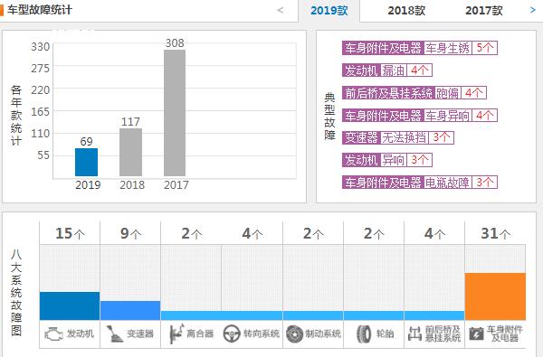The width and height of the screenshot is (543, 357).
Task: Click the 变速器 gearbox icon
Action: (x=114, y=334)
